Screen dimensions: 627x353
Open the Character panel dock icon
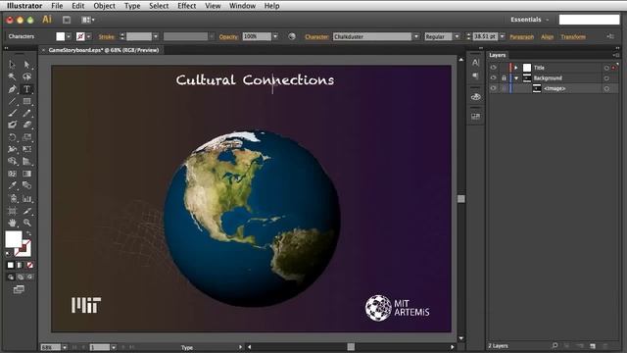point(475,63)
